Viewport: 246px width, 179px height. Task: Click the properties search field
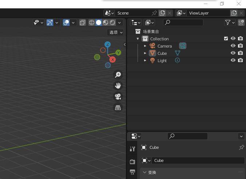[x=188, y=136]
